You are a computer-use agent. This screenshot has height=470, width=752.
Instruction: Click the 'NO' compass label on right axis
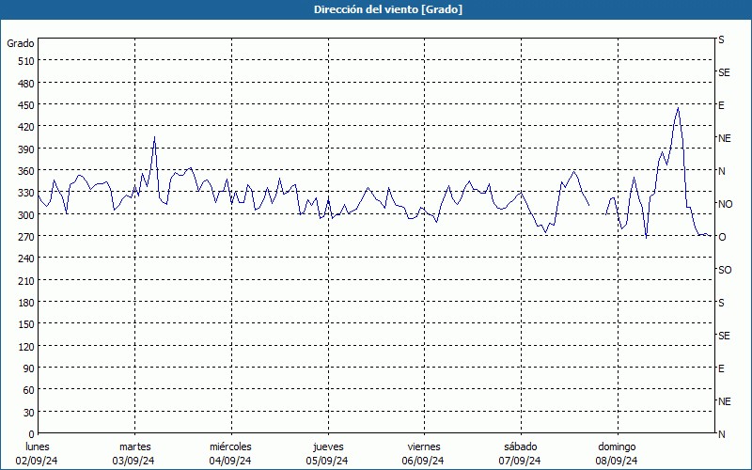(725, 204)
